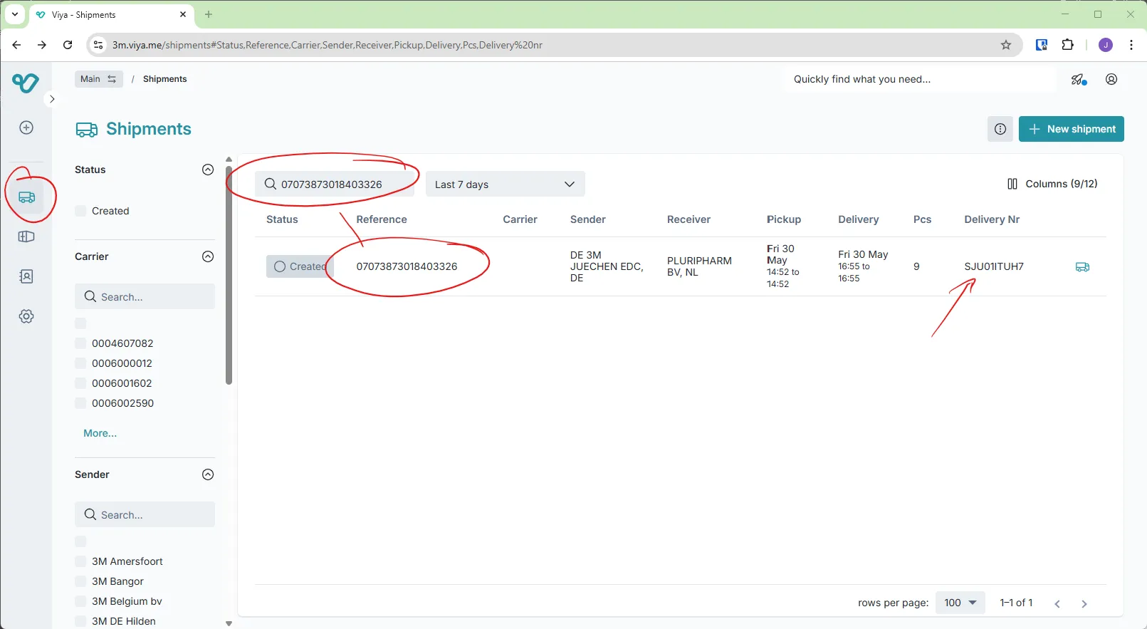This screenshot has width=1147, height=629.
Task: Open the settings gear in sidebar
Action: coord(26,316)
